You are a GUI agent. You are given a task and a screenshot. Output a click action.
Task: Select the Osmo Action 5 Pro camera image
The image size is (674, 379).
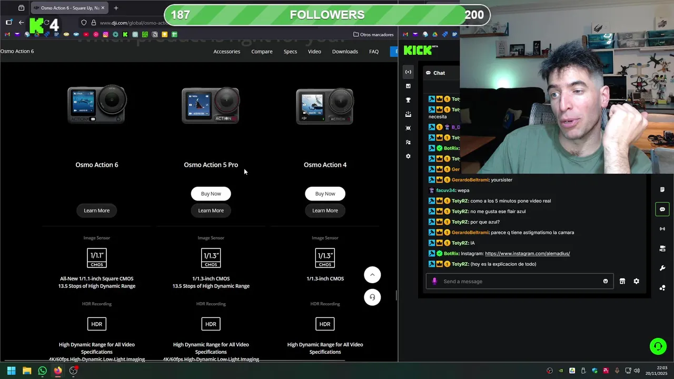[211, 105]
